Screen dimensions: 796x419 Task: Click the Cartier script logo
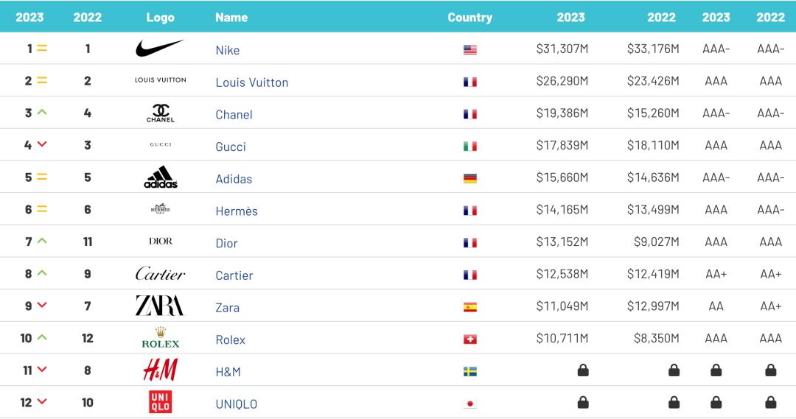coord(160,274)
